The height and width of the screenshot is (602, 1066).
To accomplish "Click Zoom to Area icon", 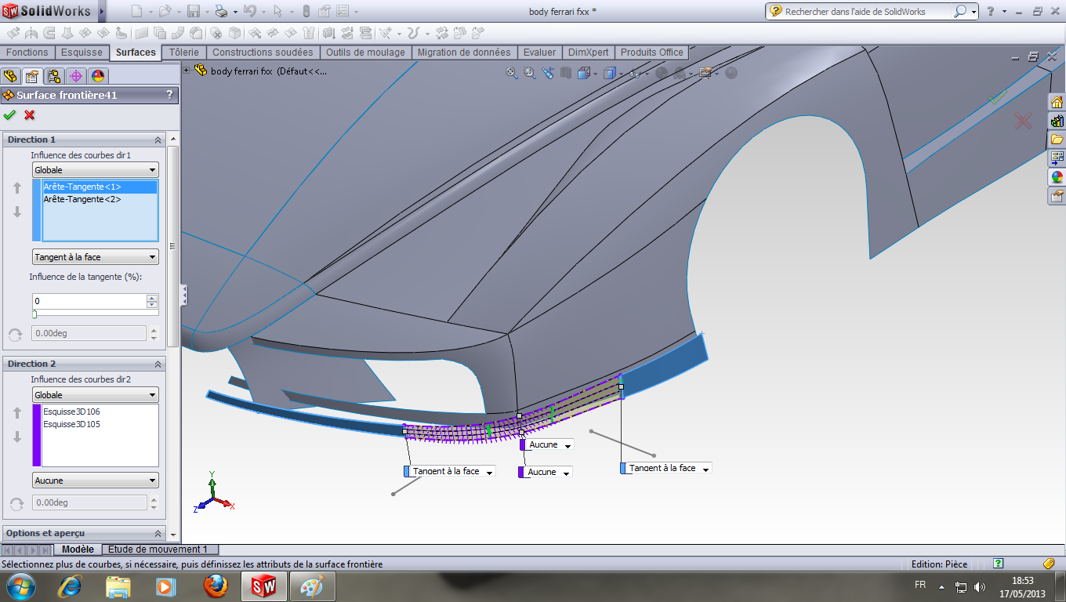I will pyautogui.click(x=530, y=72).
